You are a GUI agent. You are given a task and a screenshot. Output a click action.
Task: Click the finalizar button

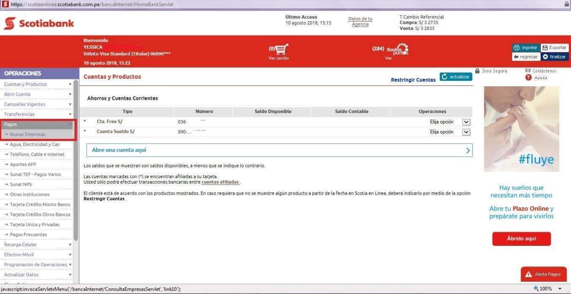point(554,57)
